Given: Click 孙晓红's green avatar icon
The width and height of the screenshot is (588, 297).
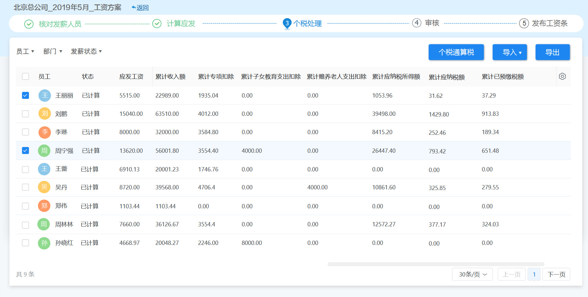Looking at the screenshot, I should (x=44, y=243).
